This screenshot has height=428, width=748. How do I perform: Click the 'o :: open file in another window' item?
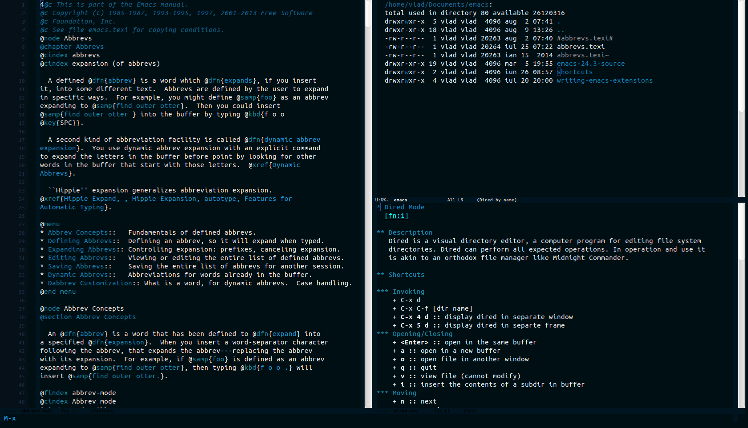[461, 359]
